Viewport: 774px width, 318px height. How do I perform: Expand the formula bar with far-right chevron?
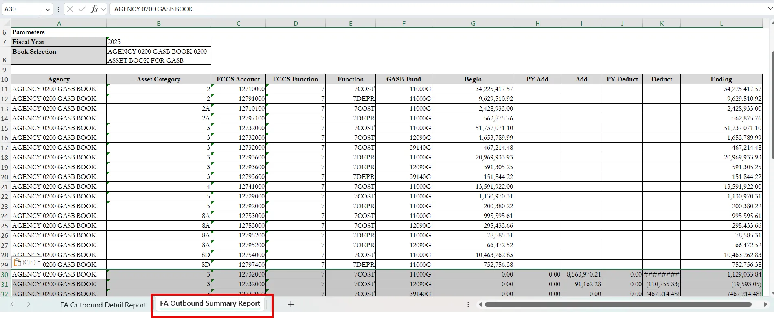click(x=770, y=9)
